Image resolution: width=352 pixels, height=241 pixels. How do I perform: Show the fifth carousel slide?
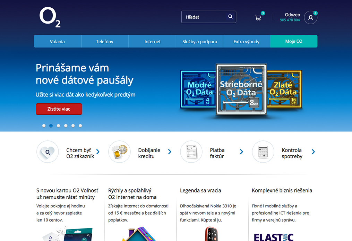pos(73,126)
